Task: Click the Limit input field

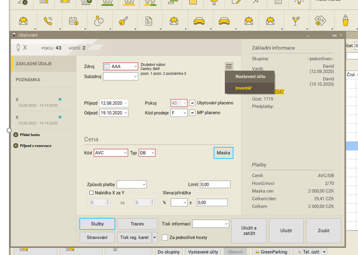Action: coord(215,185)
